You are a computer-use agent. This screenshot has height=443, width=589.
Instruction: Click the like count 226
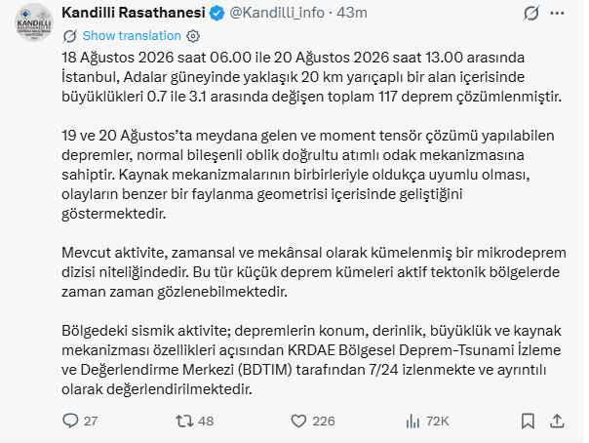(x=324, y=422)
